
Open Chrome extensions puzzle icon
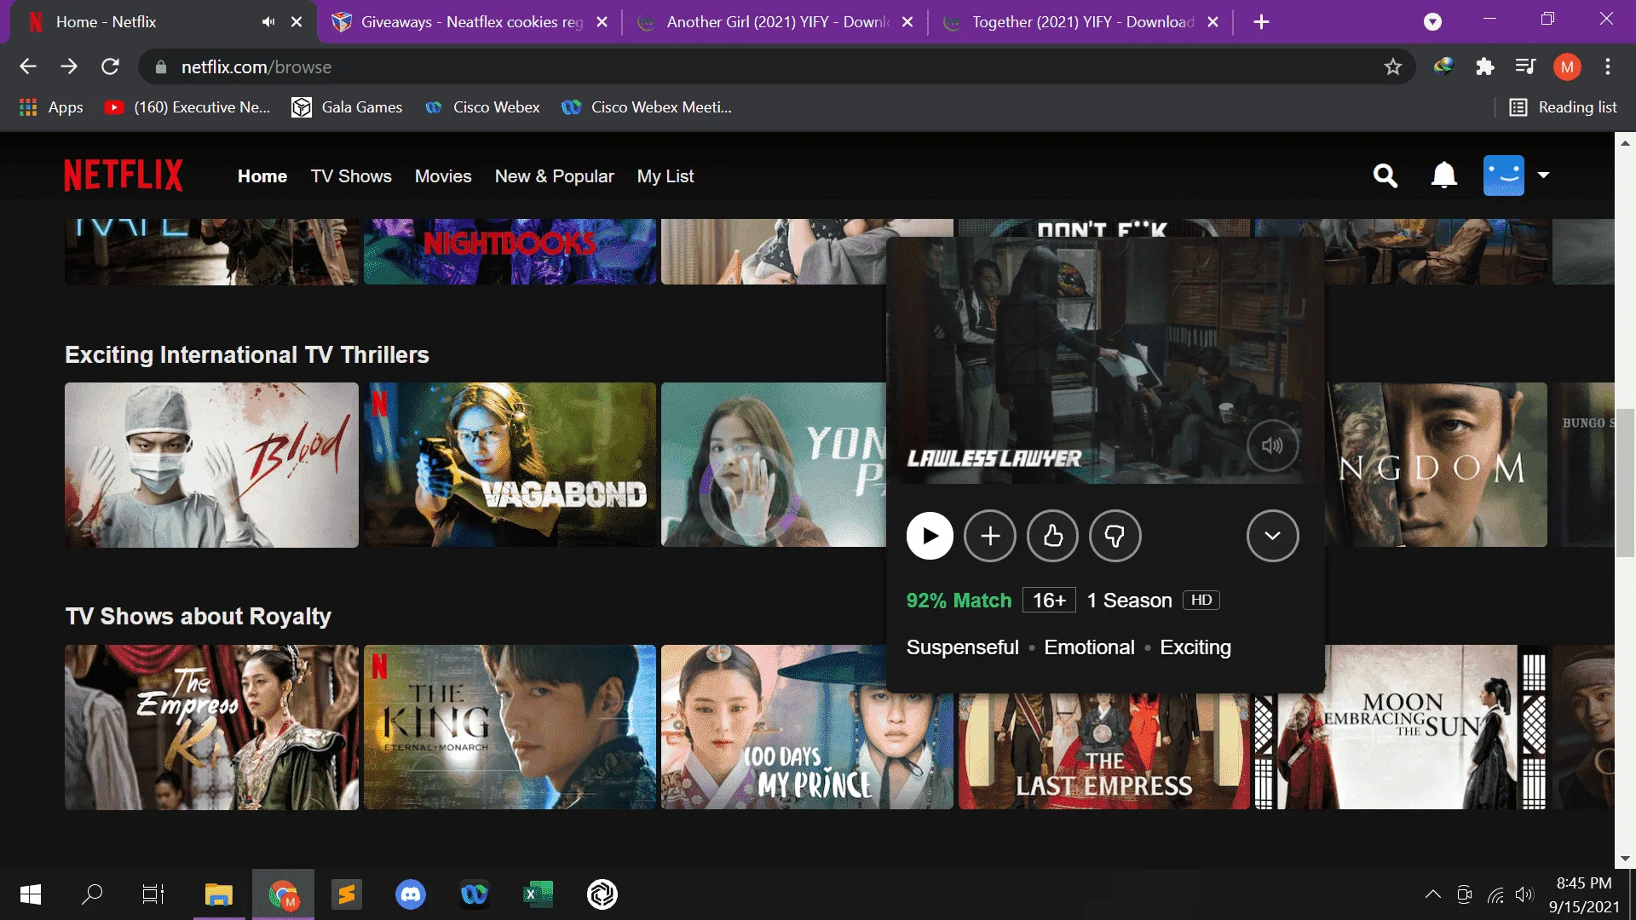(1485, 66)
